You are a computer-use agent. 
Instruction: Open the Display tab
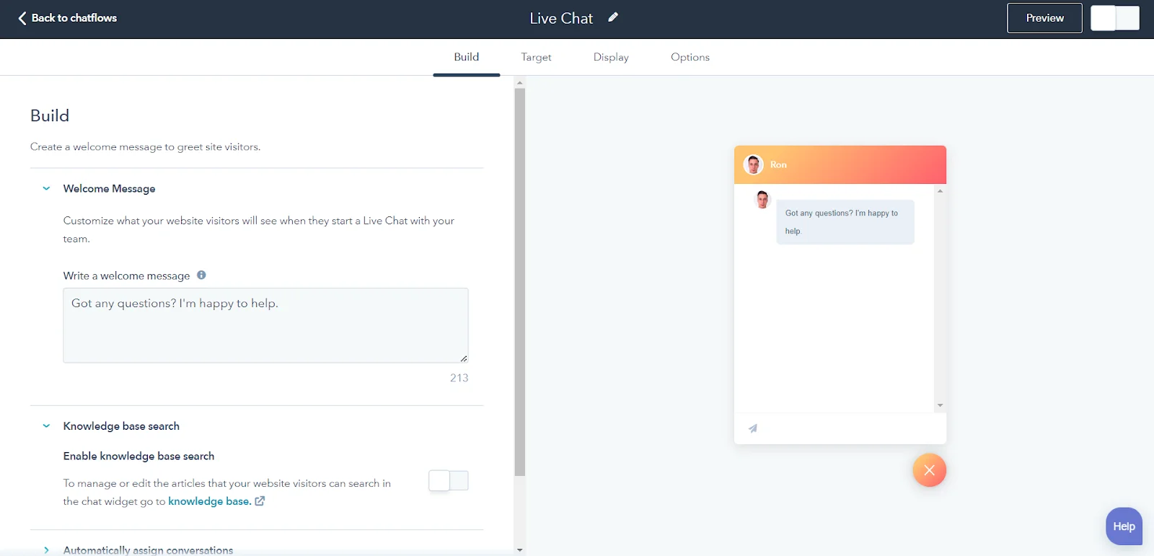coord(611,57)
